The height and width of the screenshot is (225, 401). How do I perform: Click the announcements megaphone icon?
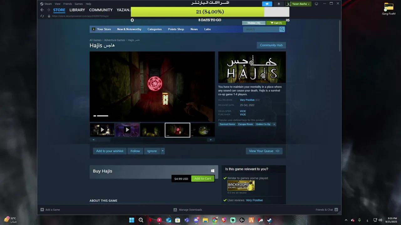coord(267,4)
